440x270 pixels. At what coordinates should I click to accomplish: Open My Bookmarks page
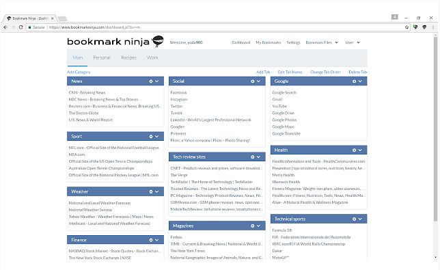click(269, 42)
